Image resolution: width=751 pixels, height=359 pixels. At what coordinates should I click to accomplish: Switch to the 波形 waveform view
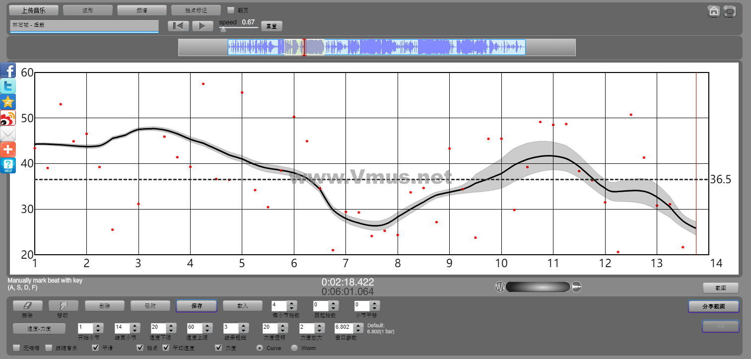coord(88,10)
